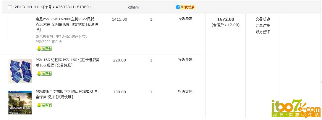The height and width of the screenshot is (120, 322).
Task: Click the iboo7.com watermark logo
Action: pyautogui.click(x=296, y=108)
